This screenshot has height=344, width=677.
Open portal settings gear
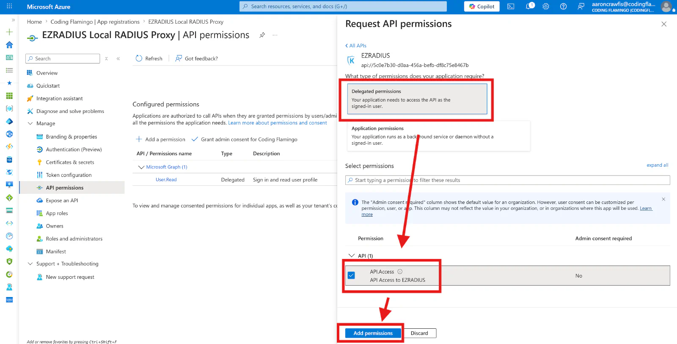click(x=546, y=6)
